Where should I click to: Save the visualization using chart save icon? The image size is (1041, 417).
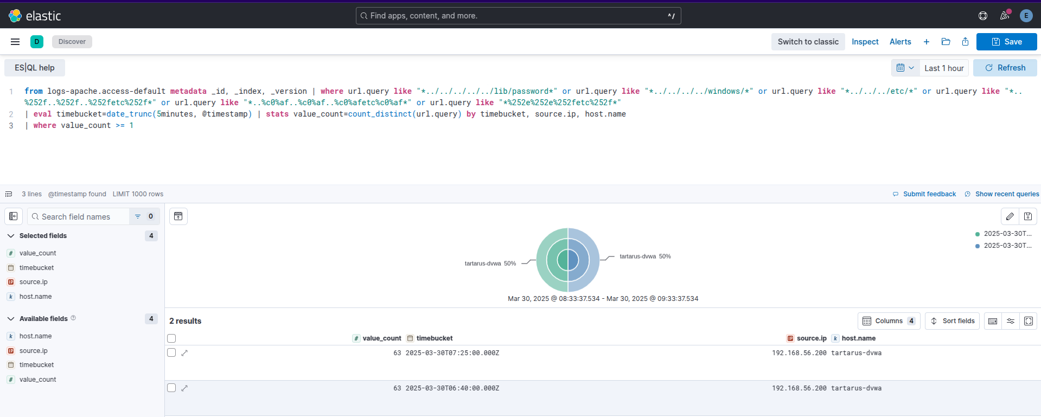click(x=1028, y=216)
